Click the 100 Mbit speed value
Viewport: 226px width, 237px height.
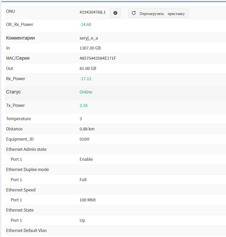pos(88,200)
